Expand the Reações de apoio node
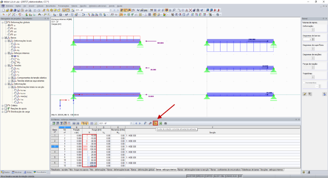Viewport: 328px width, 178px height. point(3,109)
